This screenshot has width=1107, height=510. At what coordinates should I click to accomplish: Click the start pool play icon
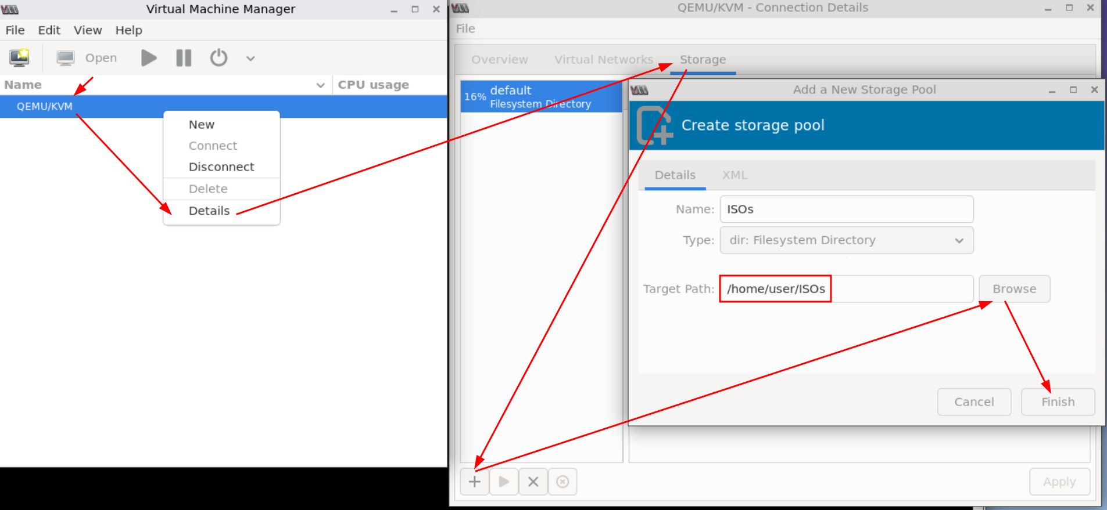pos(504,482)
